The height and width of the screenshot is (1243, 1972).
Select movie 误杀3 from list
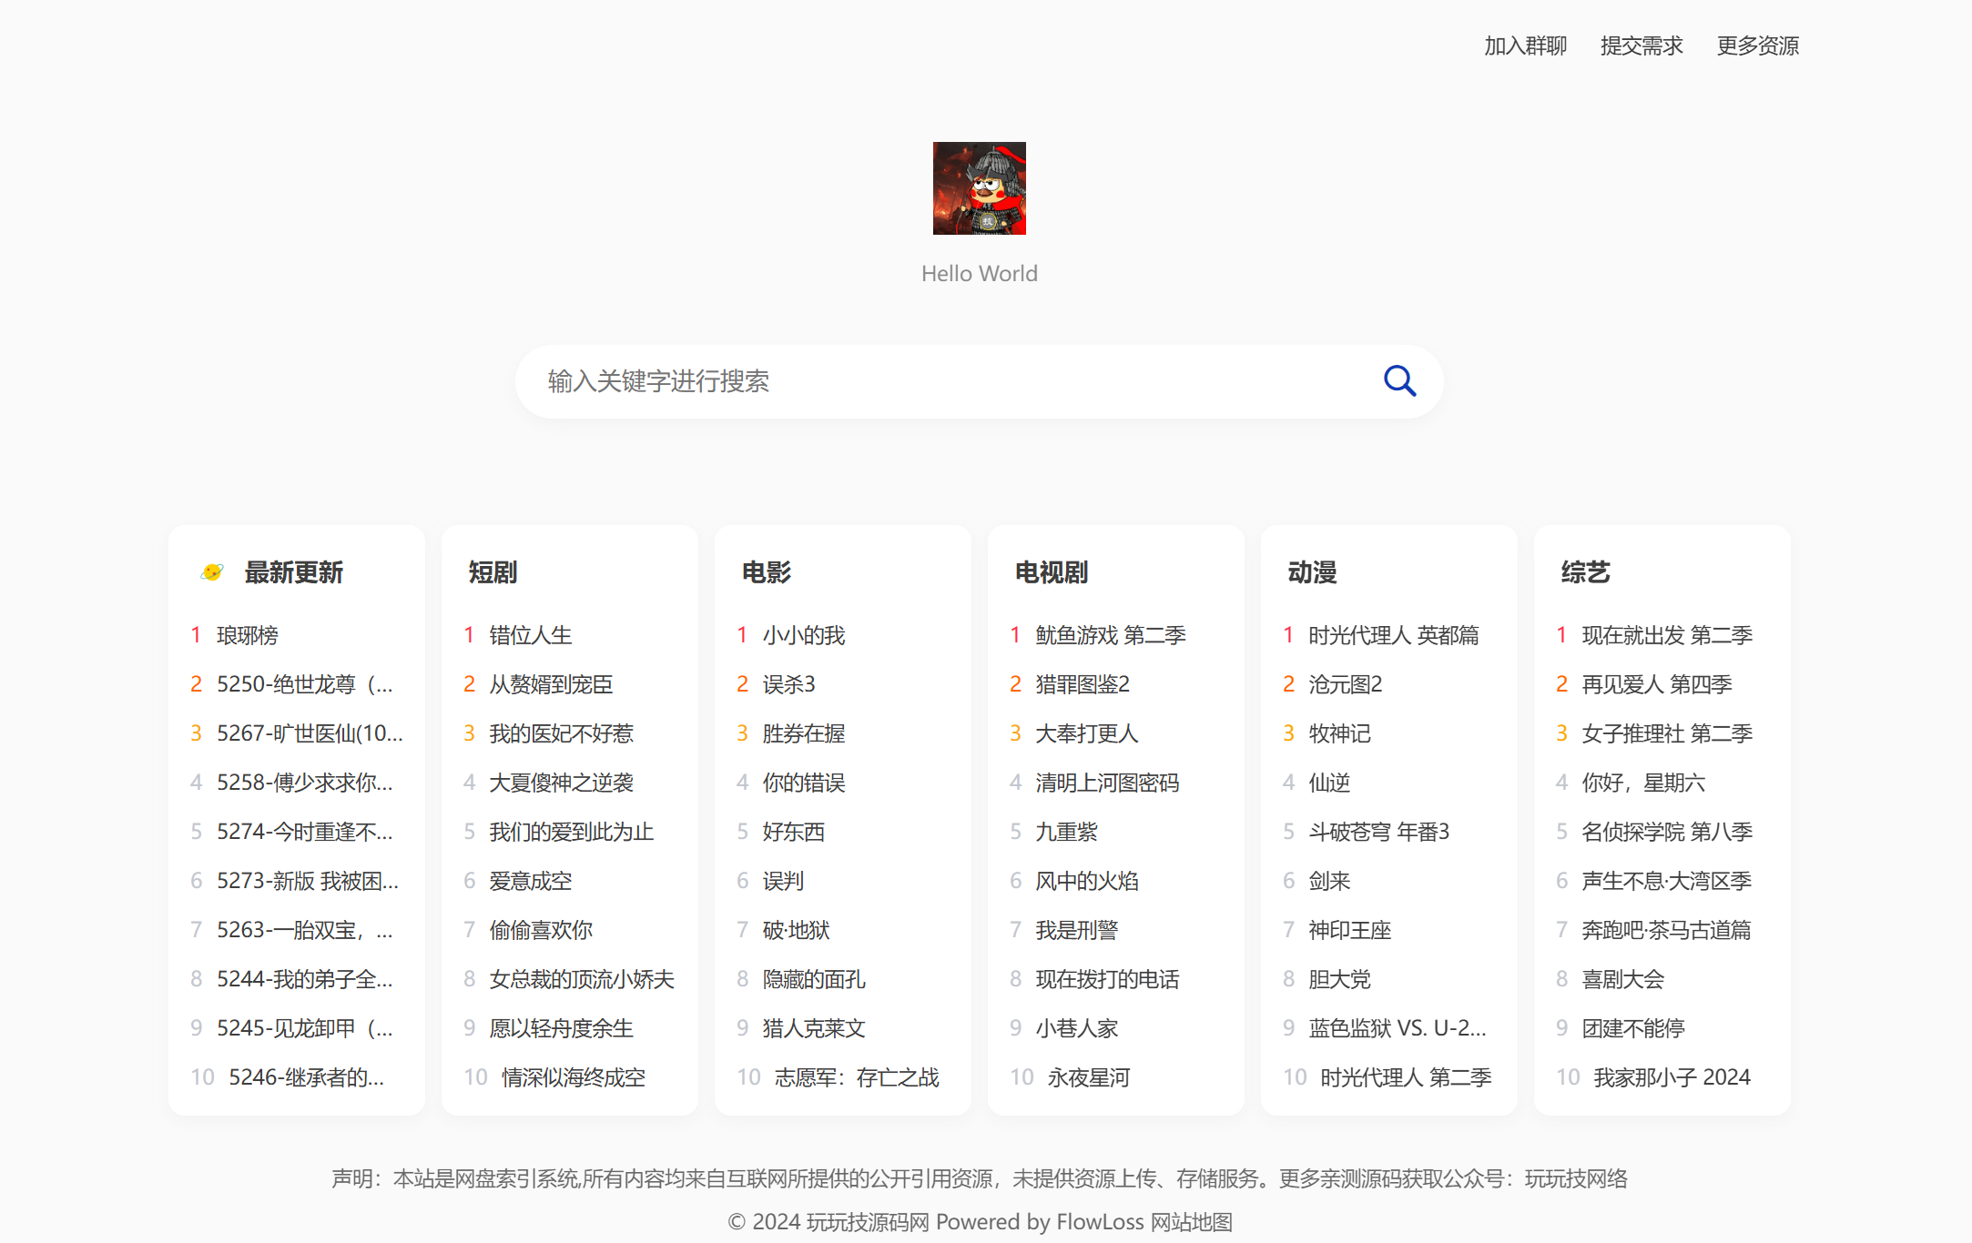788,684
